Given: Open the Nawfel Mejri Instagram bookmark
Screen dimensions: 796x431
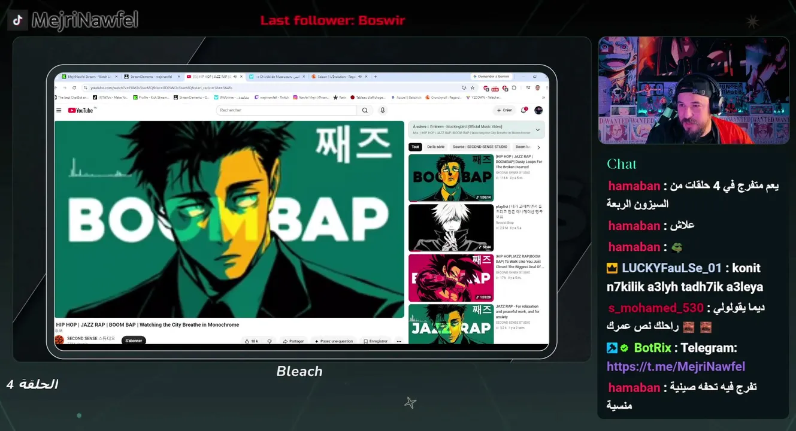Looking at the screenshot, I should coord(310,97).
